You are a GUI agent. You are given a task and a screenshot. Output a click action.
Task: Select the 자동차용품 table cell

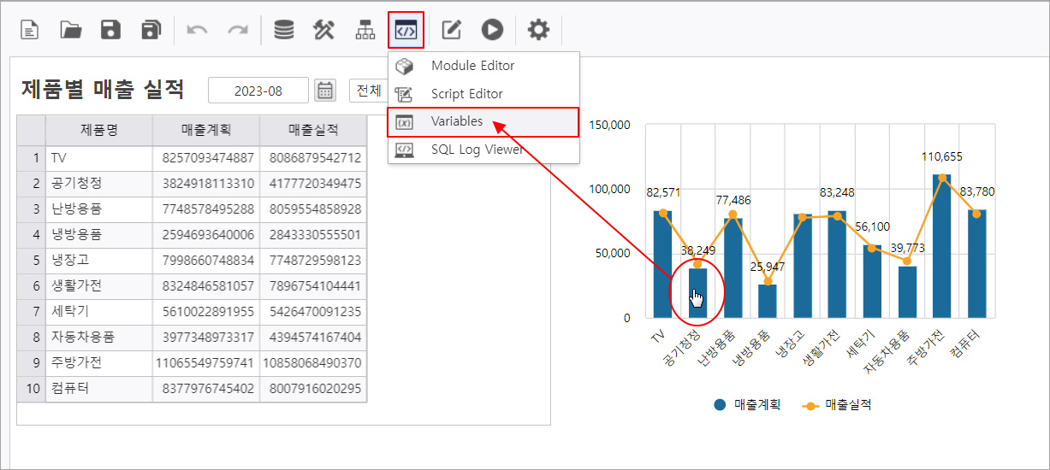pos(99,338)
